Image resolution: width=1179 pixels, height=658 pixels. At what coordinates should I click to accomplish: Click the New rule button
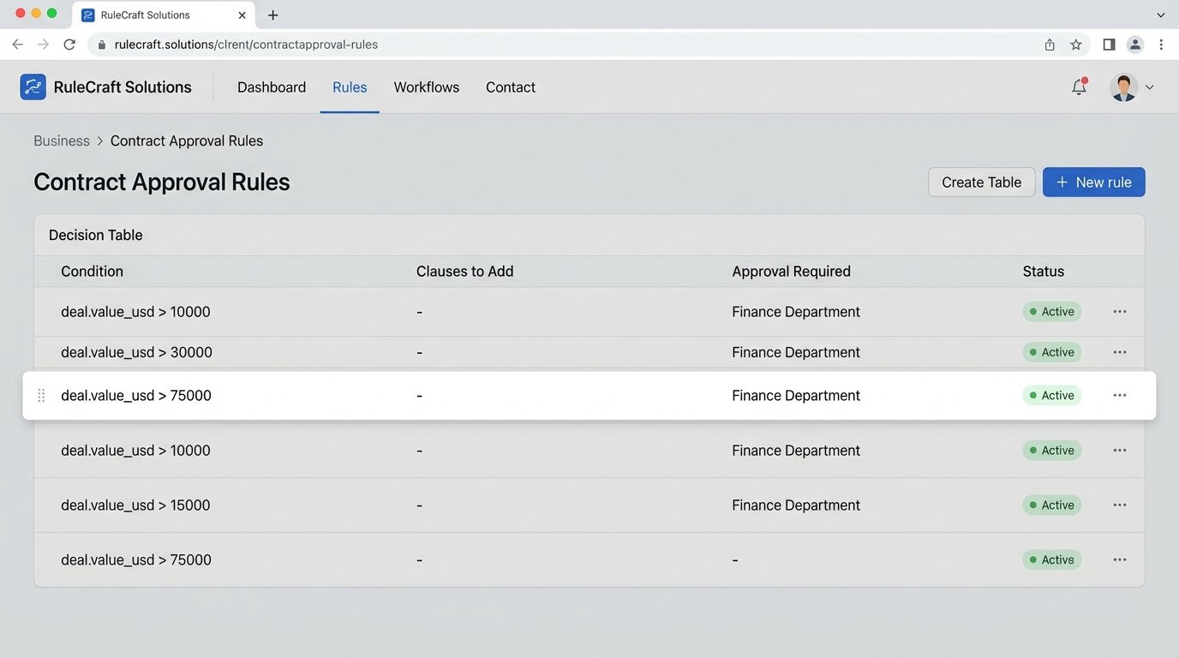[1093, 182]
